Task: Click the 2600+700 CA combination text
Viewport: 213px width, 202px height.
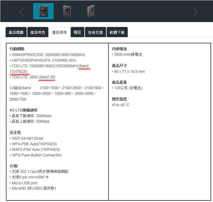Action: [x=18, y=99]
